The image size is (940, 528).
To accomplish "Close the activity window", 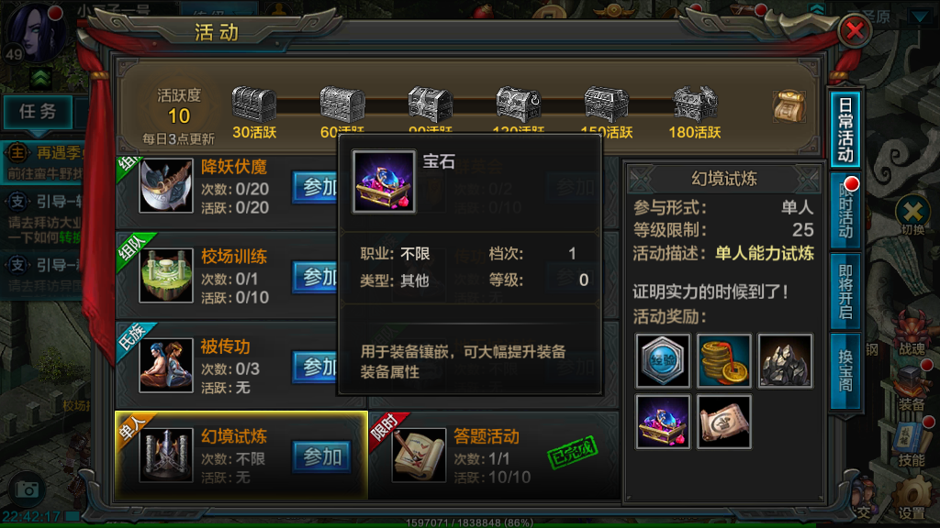I will point(855,30).
